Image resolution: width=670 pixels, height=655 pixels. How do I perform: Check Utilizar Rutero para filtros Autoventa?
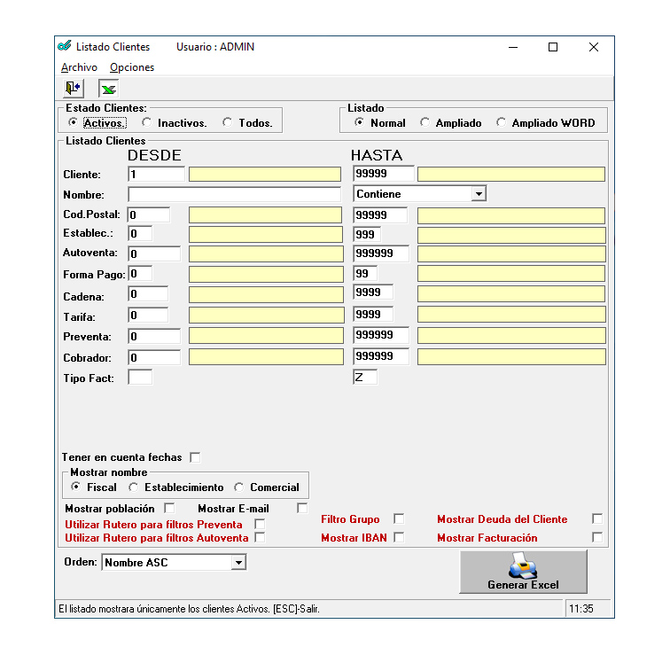(260, 537)
